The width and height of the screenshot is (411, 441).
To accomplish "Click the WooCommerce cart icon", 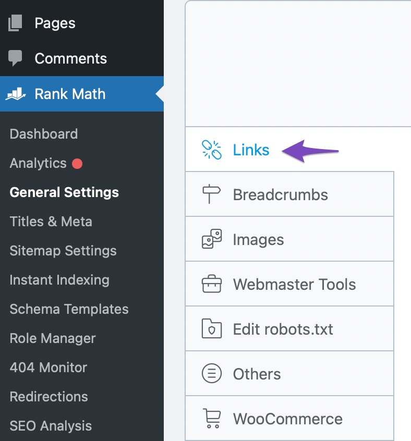I will pos(212,418).
